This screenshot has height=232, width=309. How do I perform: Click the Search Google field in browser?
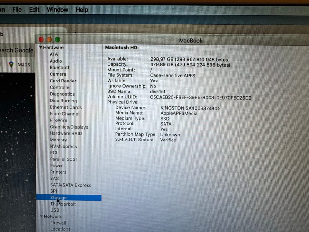coord(16,50)
